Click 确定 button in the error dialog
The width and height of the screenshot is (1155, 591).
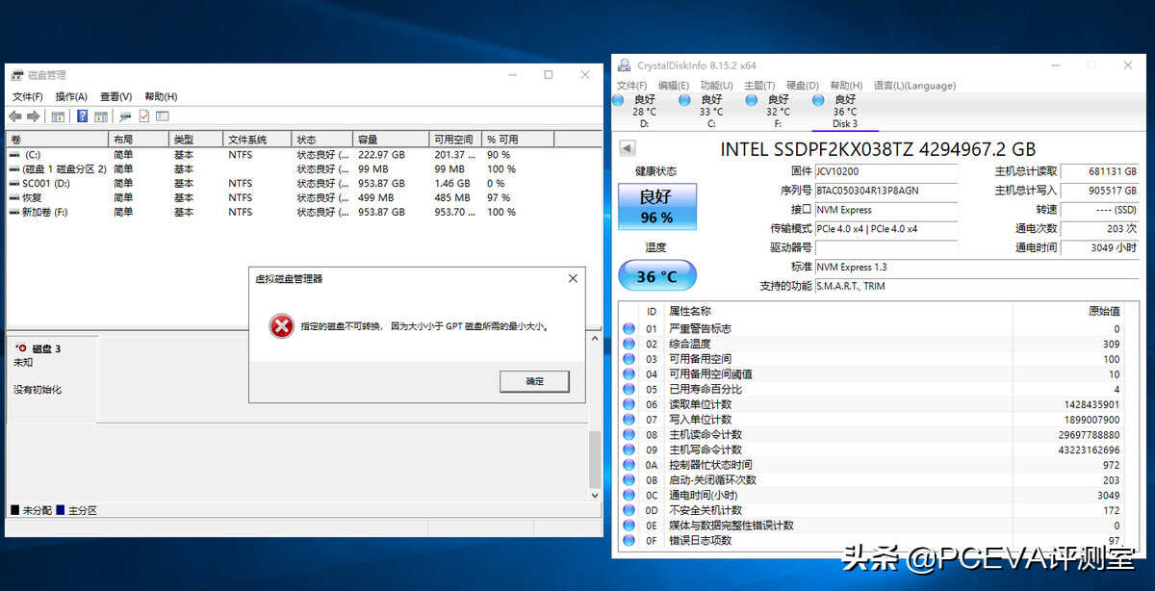(x=534, y=381)
